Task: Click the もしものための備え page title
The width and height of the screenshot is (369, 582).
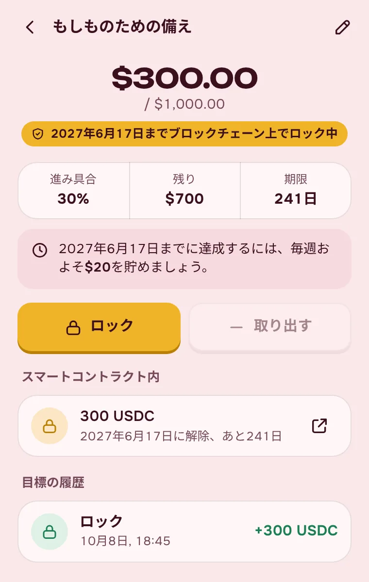Action: [x=122, y=27]
